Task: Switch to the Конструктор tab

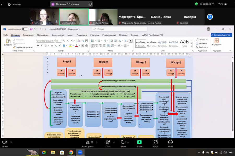Action: (58, 35)
